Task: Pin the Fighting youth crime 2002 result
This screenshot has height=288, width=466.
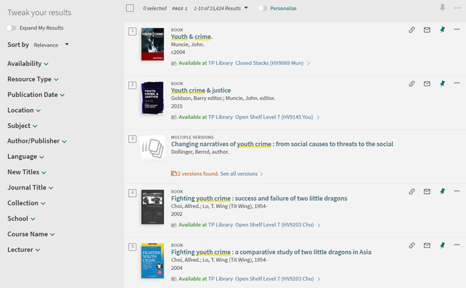Action: click(442, 191)
